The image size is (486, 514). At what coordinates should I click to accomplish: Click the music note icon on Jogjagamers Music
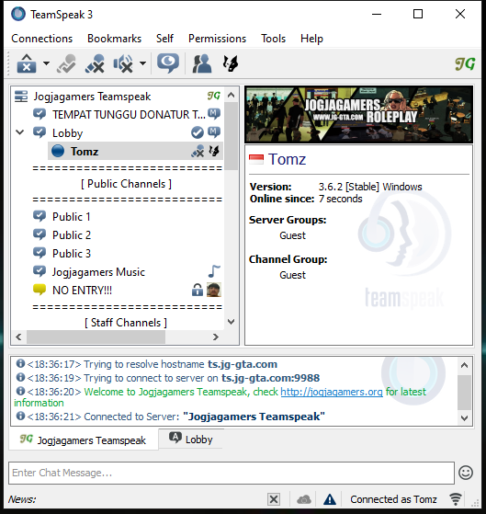(214, 271)
